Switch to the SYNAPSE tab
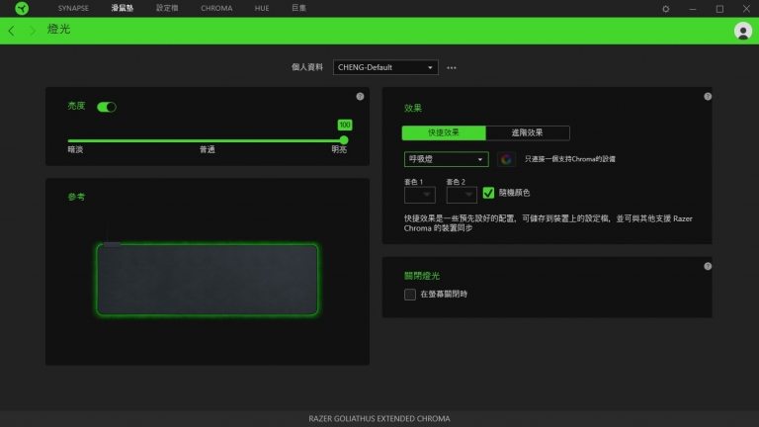The height and width of the screenshot is (427, 759). point(73,8)
